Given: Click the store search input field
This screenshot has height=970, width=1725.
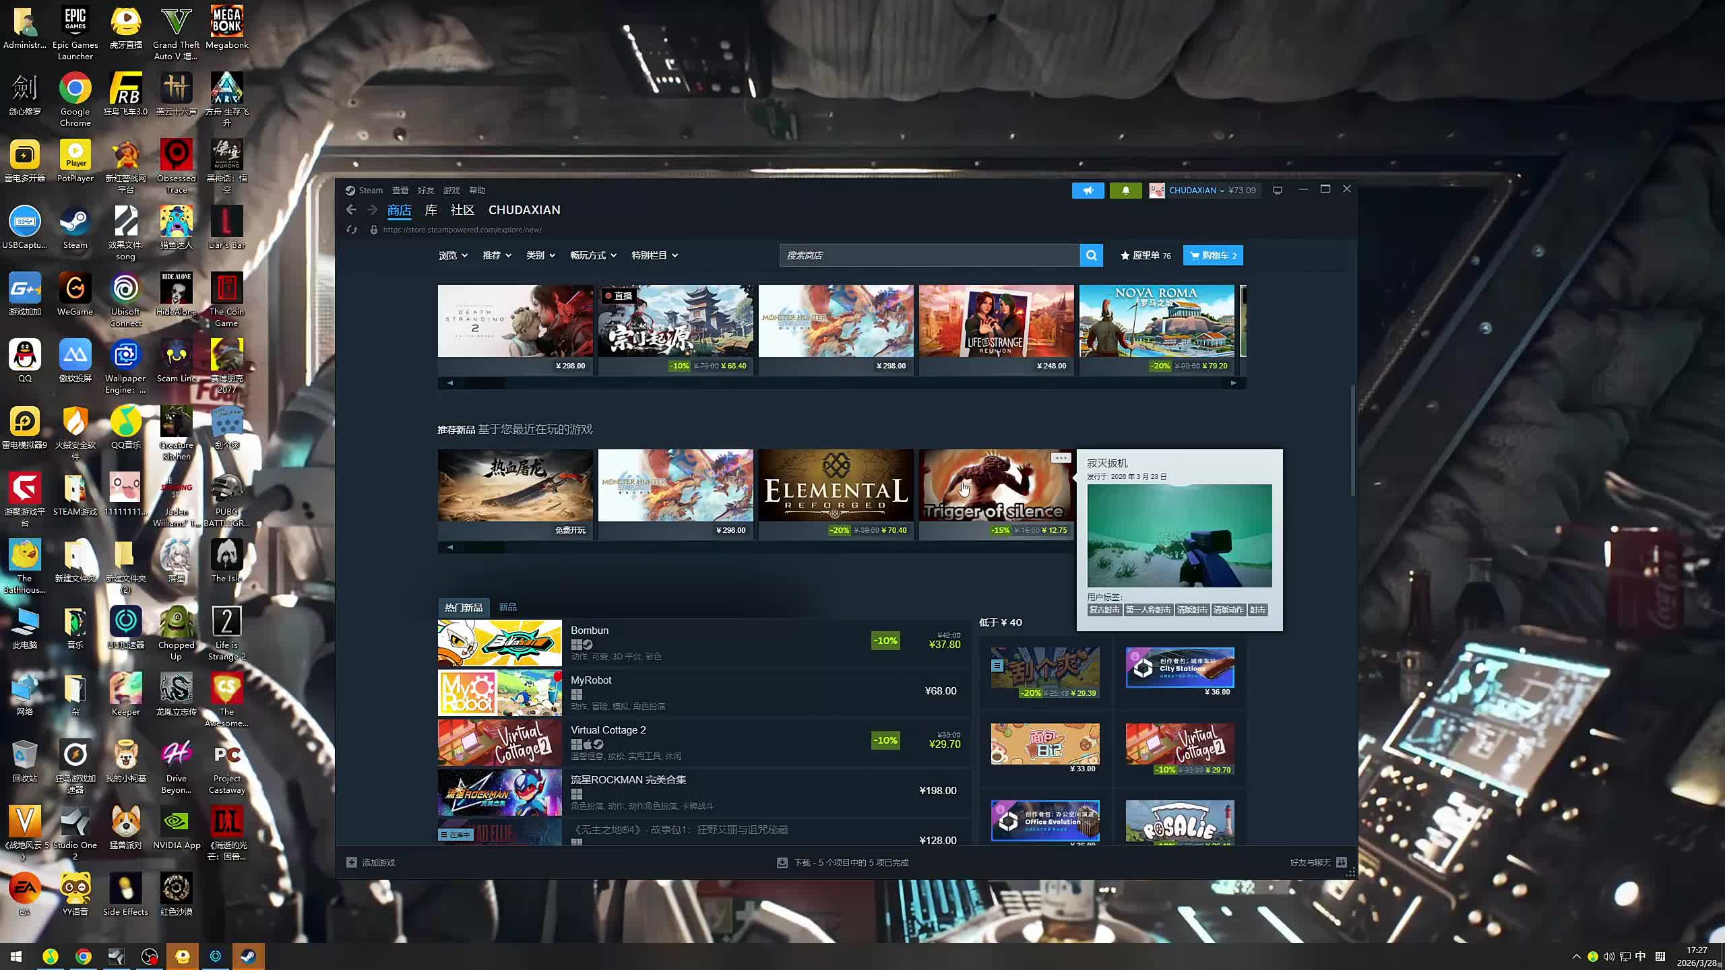Looking at the screenshot, I should 929,255.
